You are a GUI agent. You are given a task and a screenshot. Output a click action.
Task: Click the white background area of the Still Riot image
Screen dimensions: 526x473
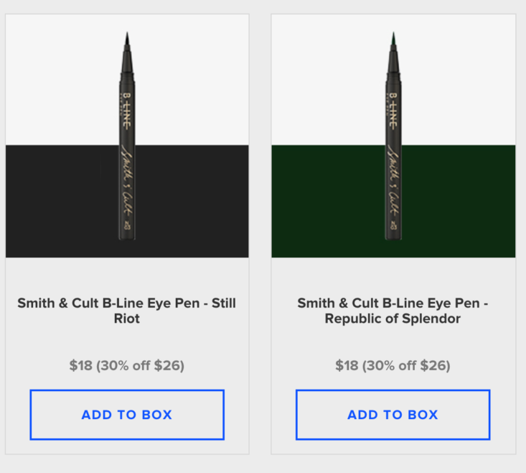[60, 81]
